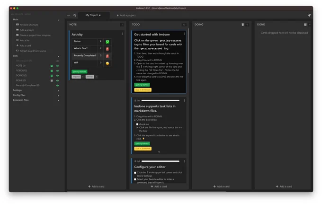This screenshot has width=322, height=204.
Task: Choose Add a list in sidebar
Action: pyautogui.click(x=23, y=40)
